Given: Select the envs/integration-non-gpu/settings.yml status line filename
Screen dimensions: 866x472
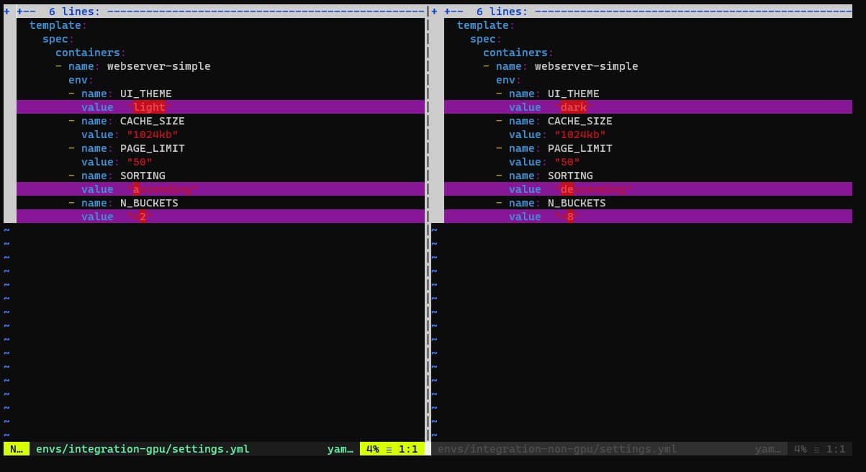Looking at the screenshot, I should [557, 449].
